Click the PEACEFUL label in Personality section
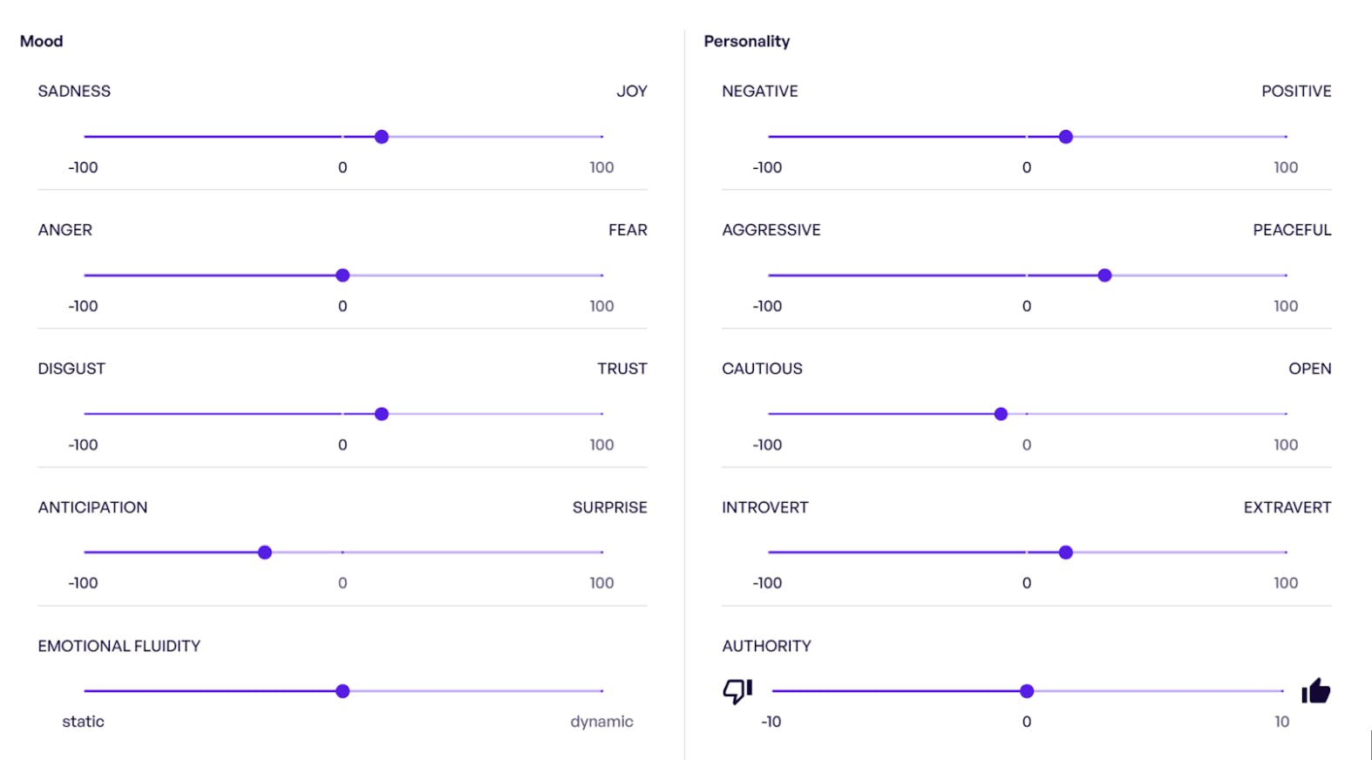 (x=1292, y=230)
